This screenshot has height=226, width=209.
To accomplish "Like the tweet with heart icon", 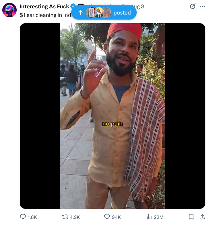I will [x=107, y=217].
